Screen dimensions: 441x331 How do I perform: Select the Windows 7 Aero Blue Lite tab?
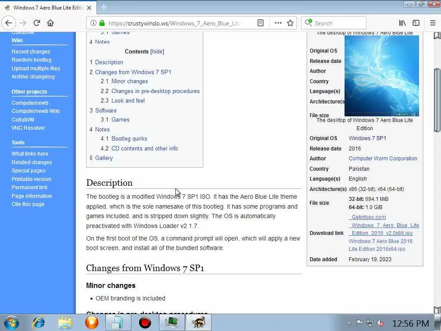pos(48,8)
